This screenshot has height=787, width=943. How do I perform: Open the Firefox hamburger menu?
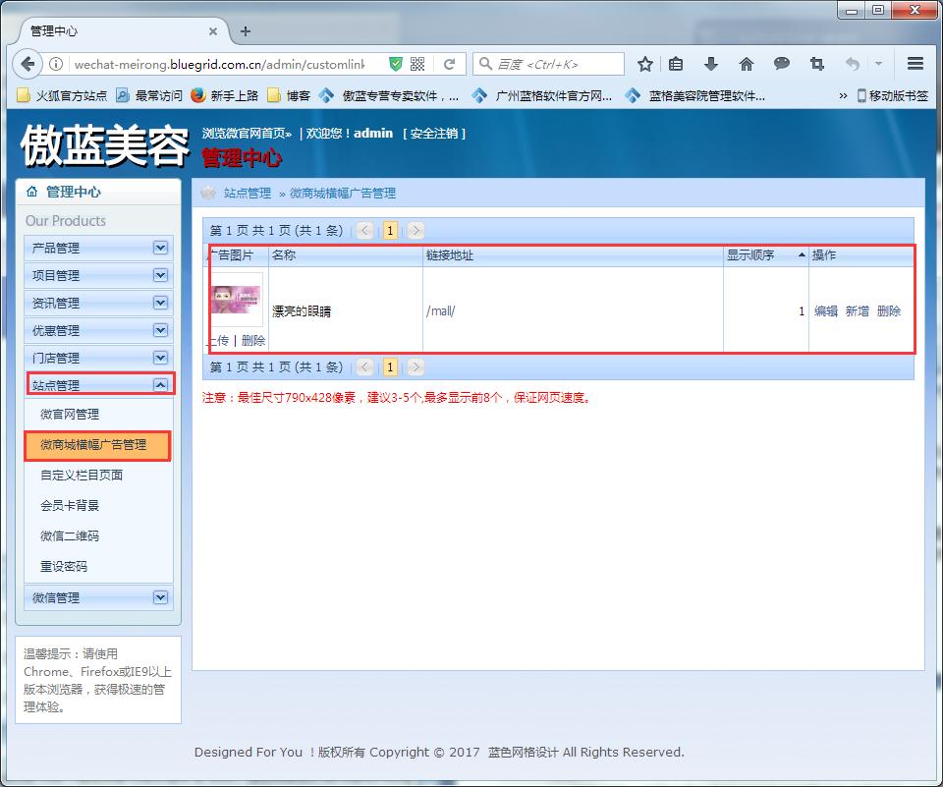click(915, 63)
